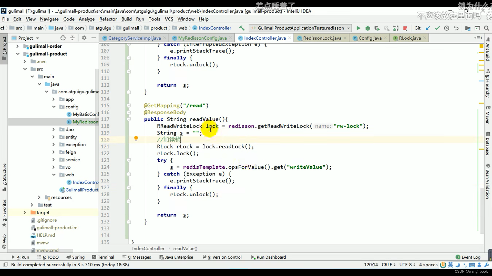Open the Structure tool window
The width and height of the screenshot is (492, 276).
[4, 177]
